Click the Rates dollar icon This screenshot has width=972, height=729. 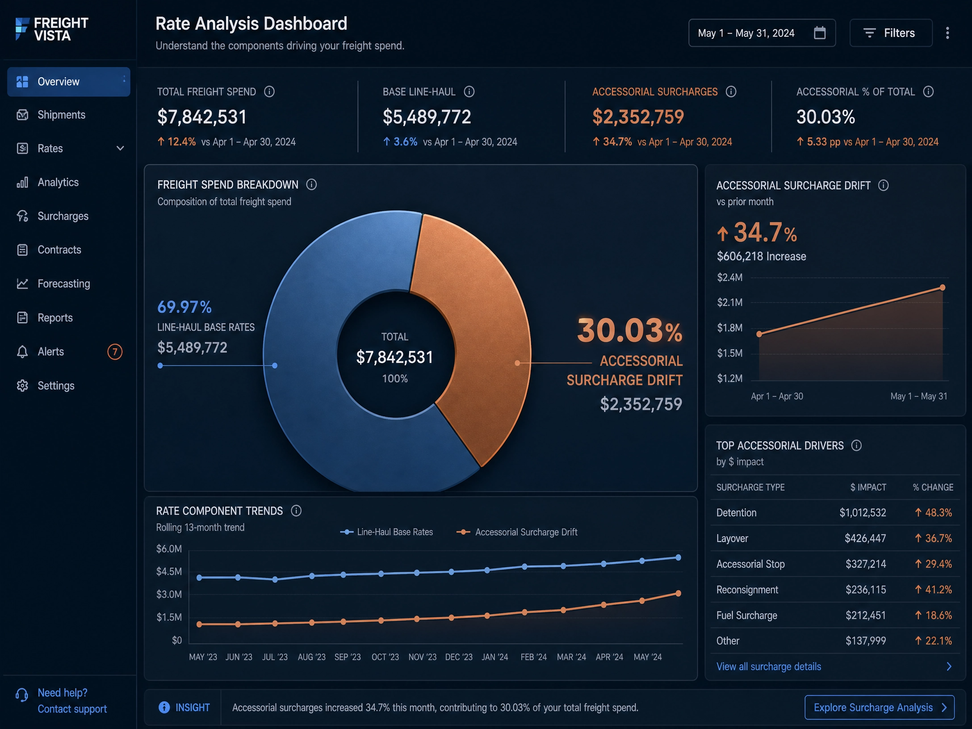(22, 149)
